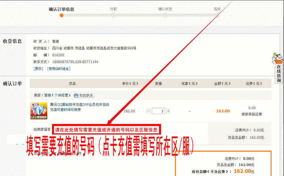The height and width of the screenshot is (176, 284).
Task: Click the 运费(元) column header
Action: tap(254, 84)
